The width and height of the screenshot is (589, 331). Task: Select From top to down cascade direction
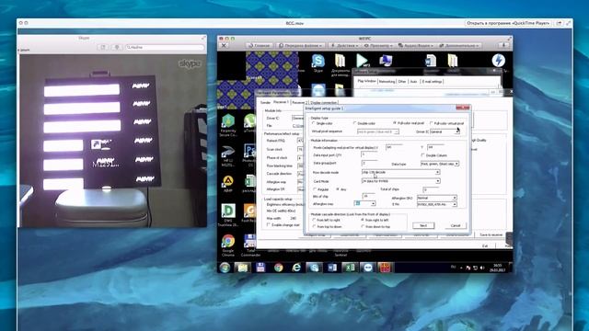[x=328, y=227]
